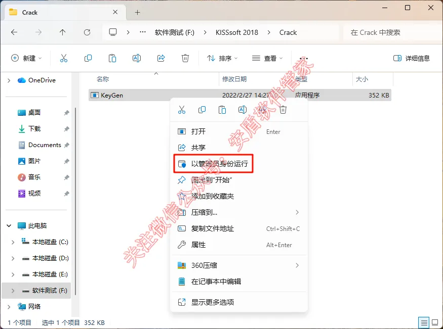This screenshot has height=329, width=443.
Task: Expand the OneDrive tree node
Action: [x=9, y=80]
